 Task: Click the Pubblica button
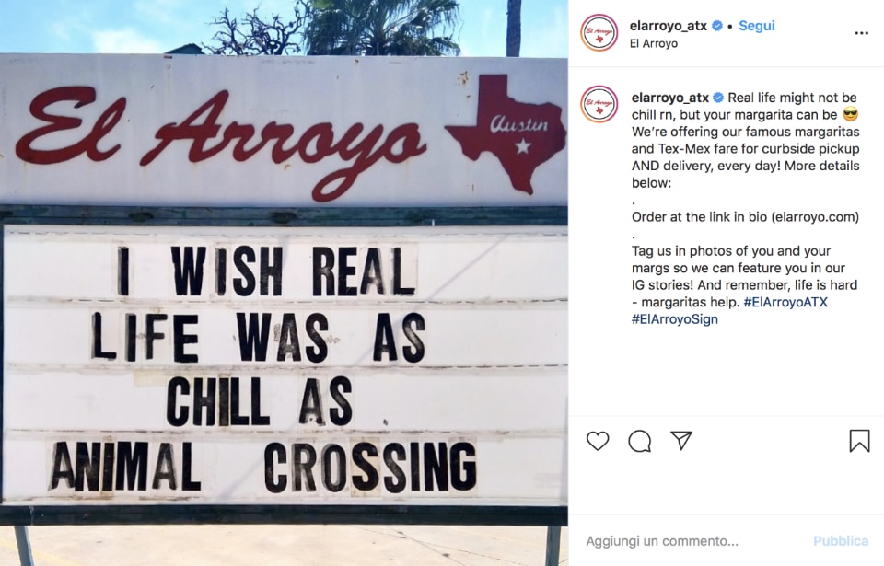point(841,541)
